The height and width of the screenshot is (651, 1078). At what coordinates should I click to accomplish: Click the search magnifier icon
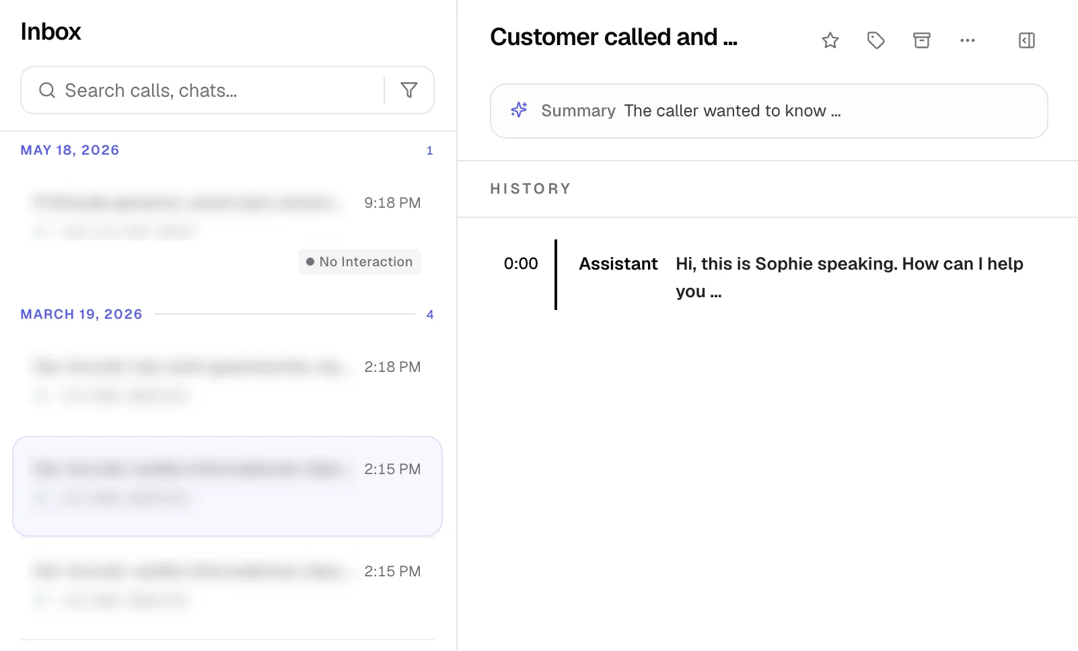point(46,90)
